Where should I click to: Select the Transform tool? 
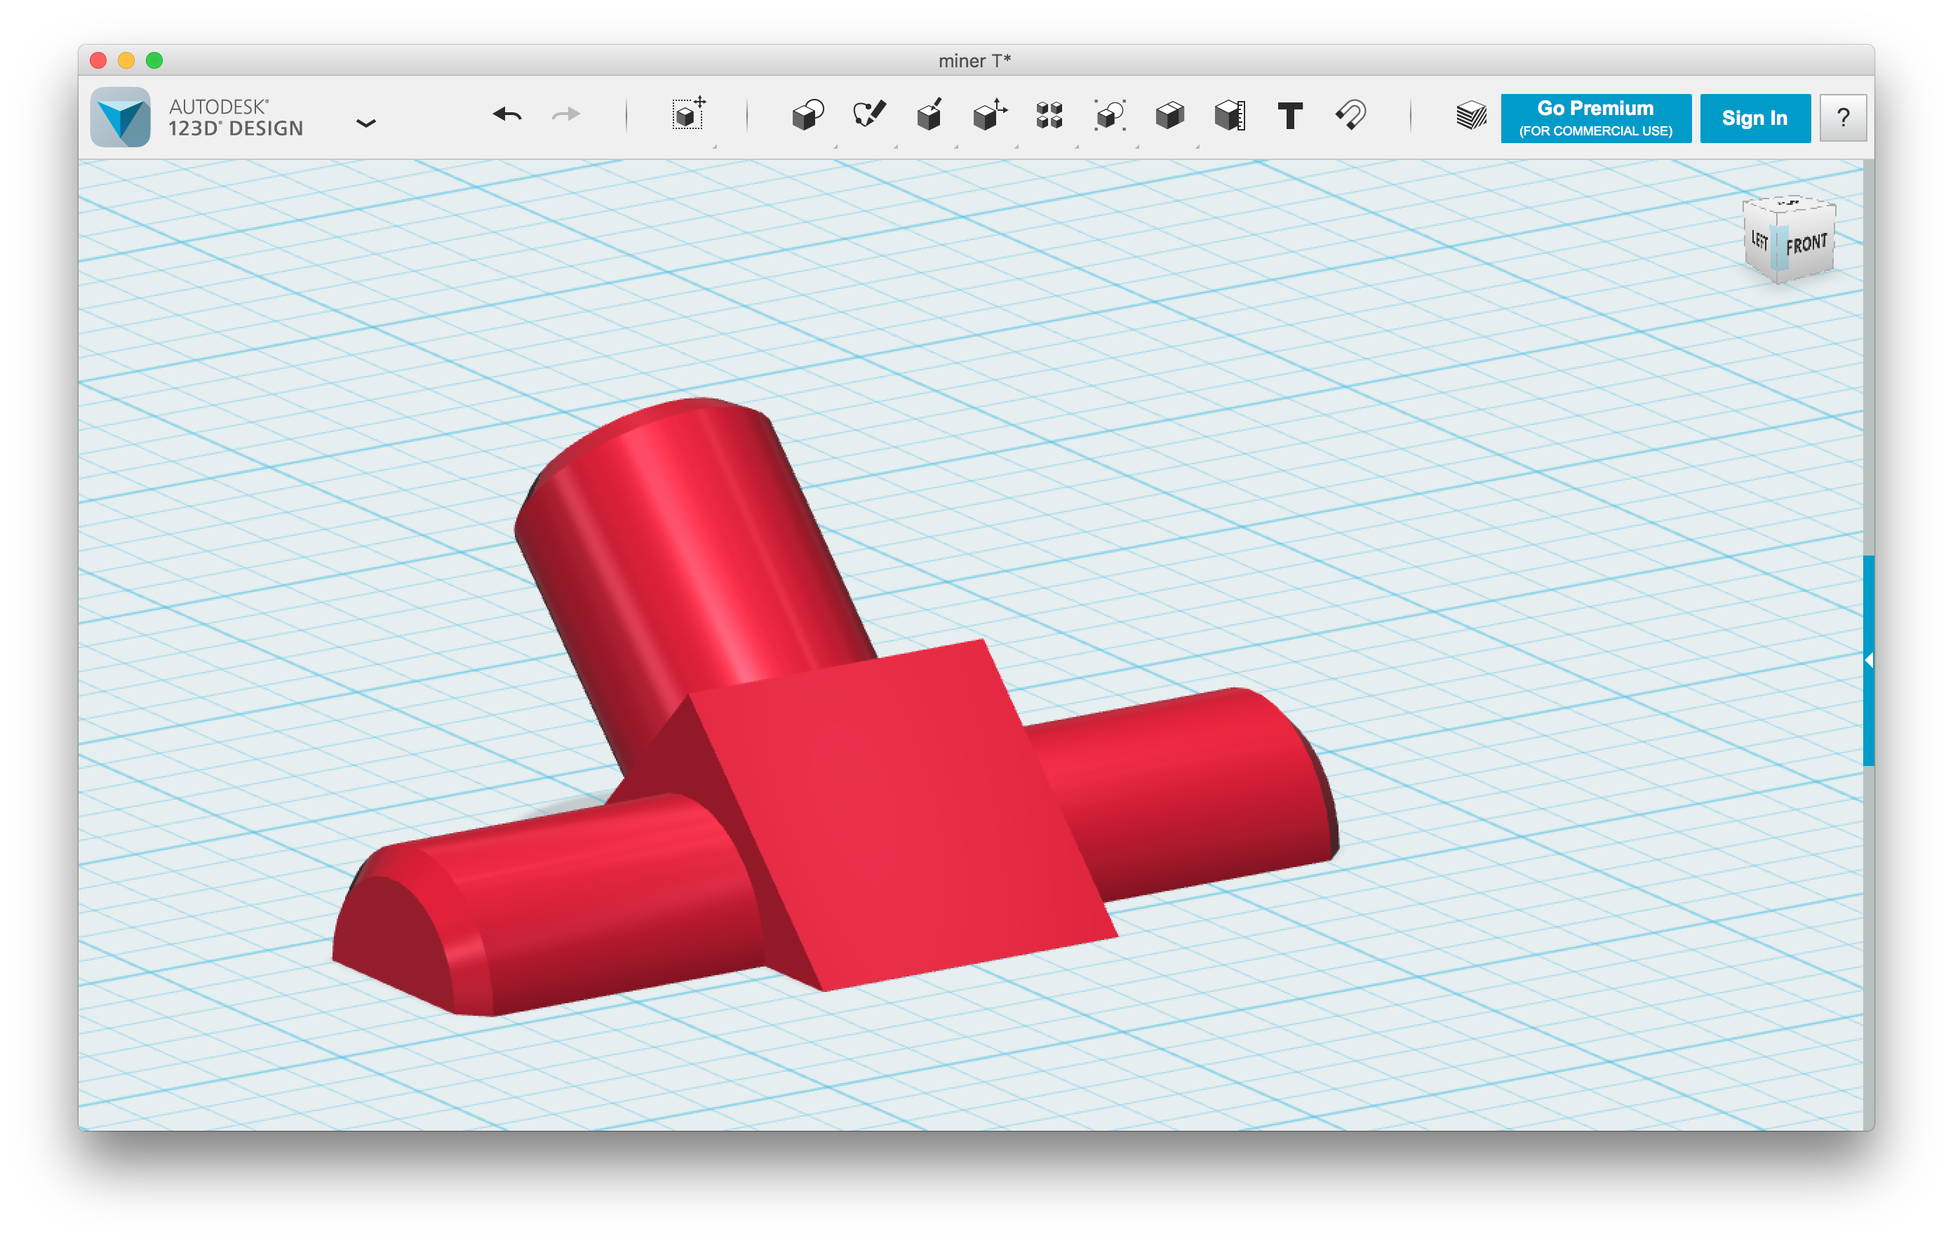(x=689, y=114)
